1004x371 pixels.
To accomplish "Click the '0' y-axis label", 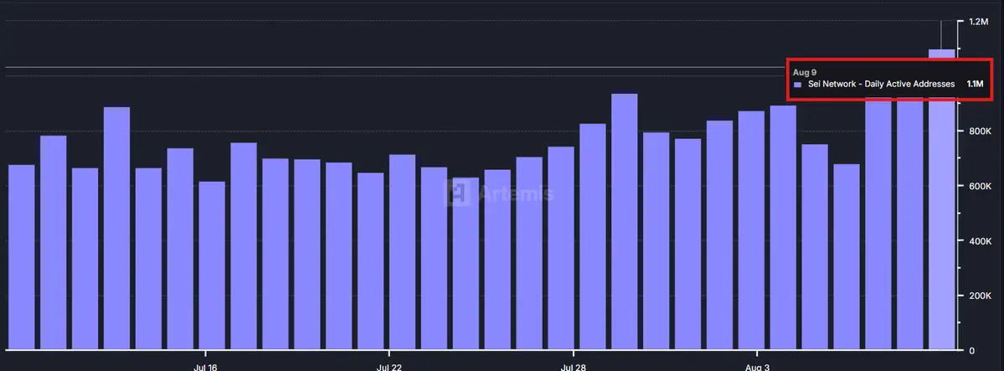I will [971, 351].
